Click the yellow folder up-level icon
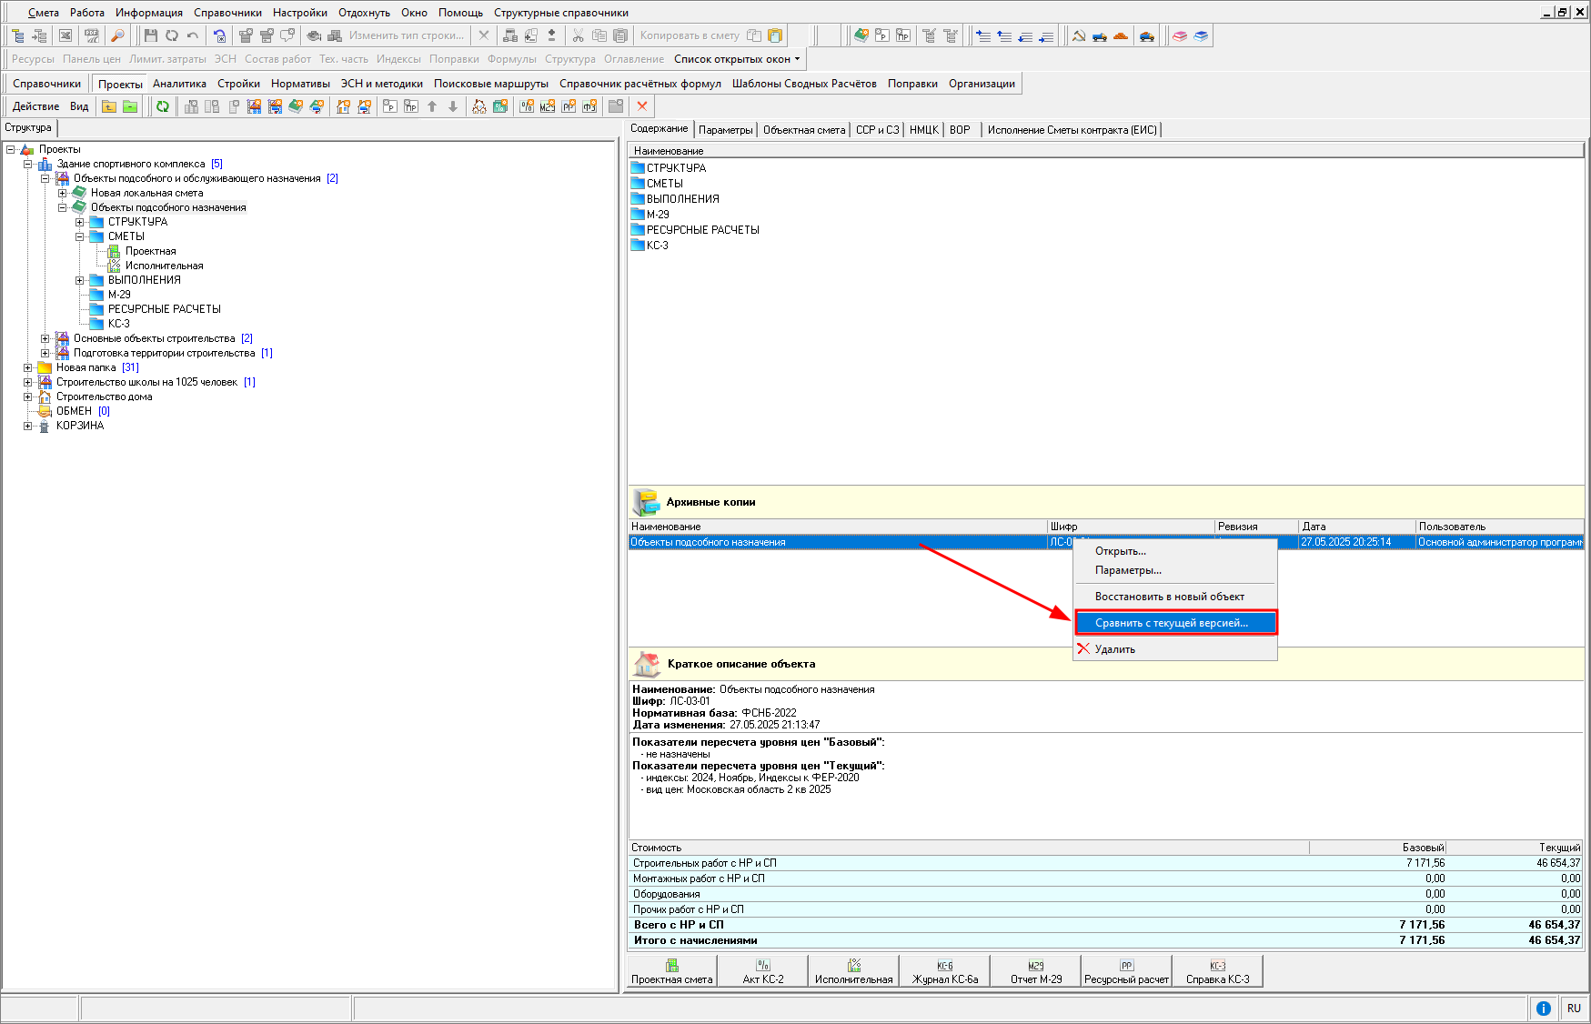The height and width of the screenshot is (1024, 1591). coord(109,106)
